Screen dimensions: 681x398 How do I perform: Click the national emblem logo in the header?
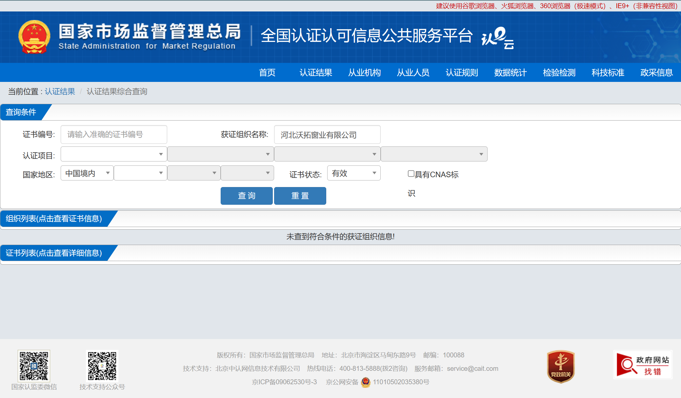[34, 37]
